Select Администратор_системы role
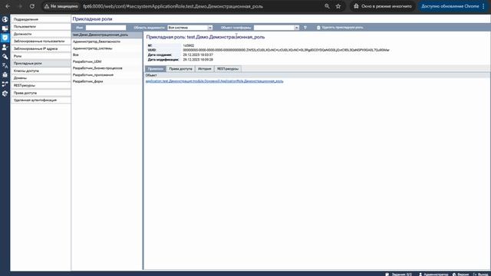 tap(107, 48)
